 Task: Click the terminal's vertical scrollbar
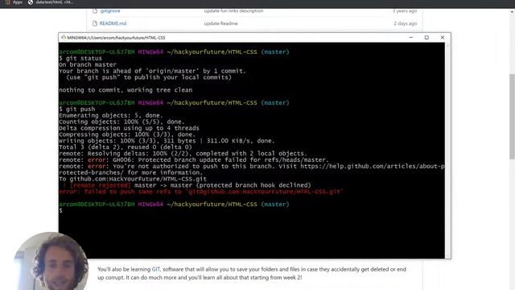tap(447, 151)
